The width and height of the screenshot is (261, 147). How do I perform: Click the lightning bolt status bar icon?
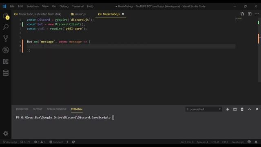tap(67, 142)
